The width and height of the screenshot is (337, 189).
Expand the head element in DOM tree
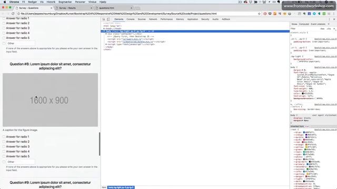(104, 28)
